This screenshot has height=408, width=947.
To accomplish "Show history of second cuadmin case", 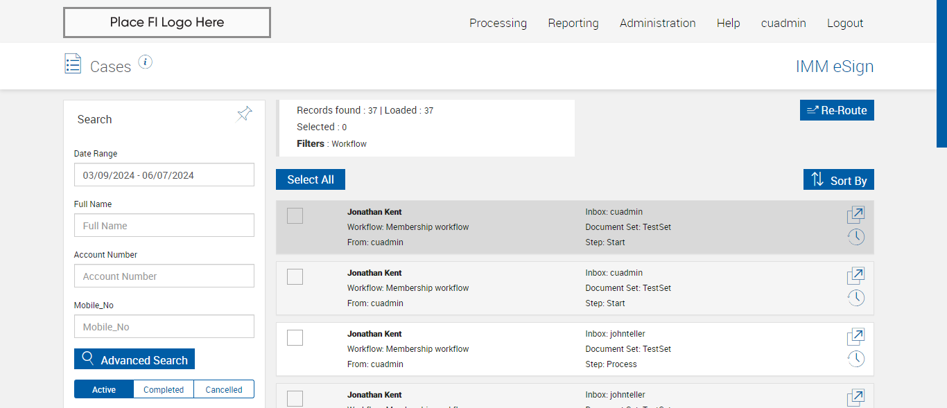I will pos(855,298).
